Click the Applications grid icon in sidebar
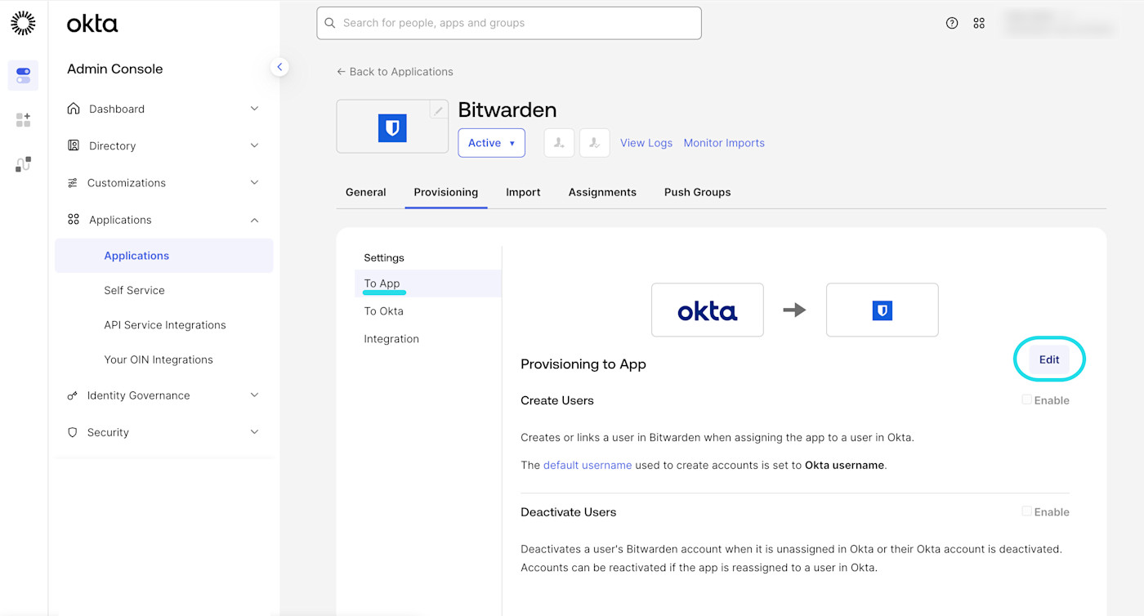 (74, 220)
